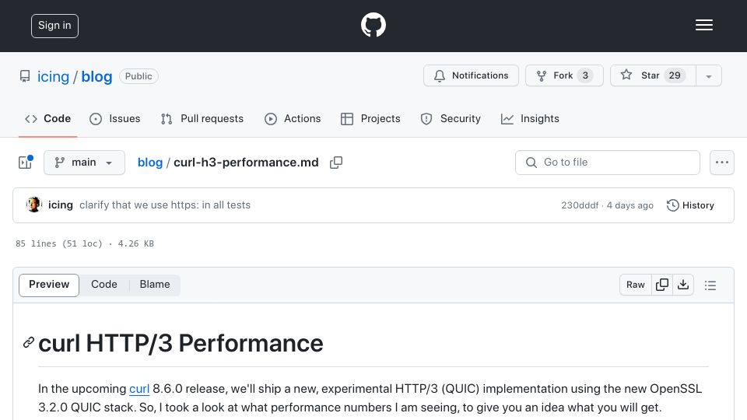Click the heading anchor link icon
Image resolution: width=747 pixels, height=420 pixels.
(x=29, y=342)
